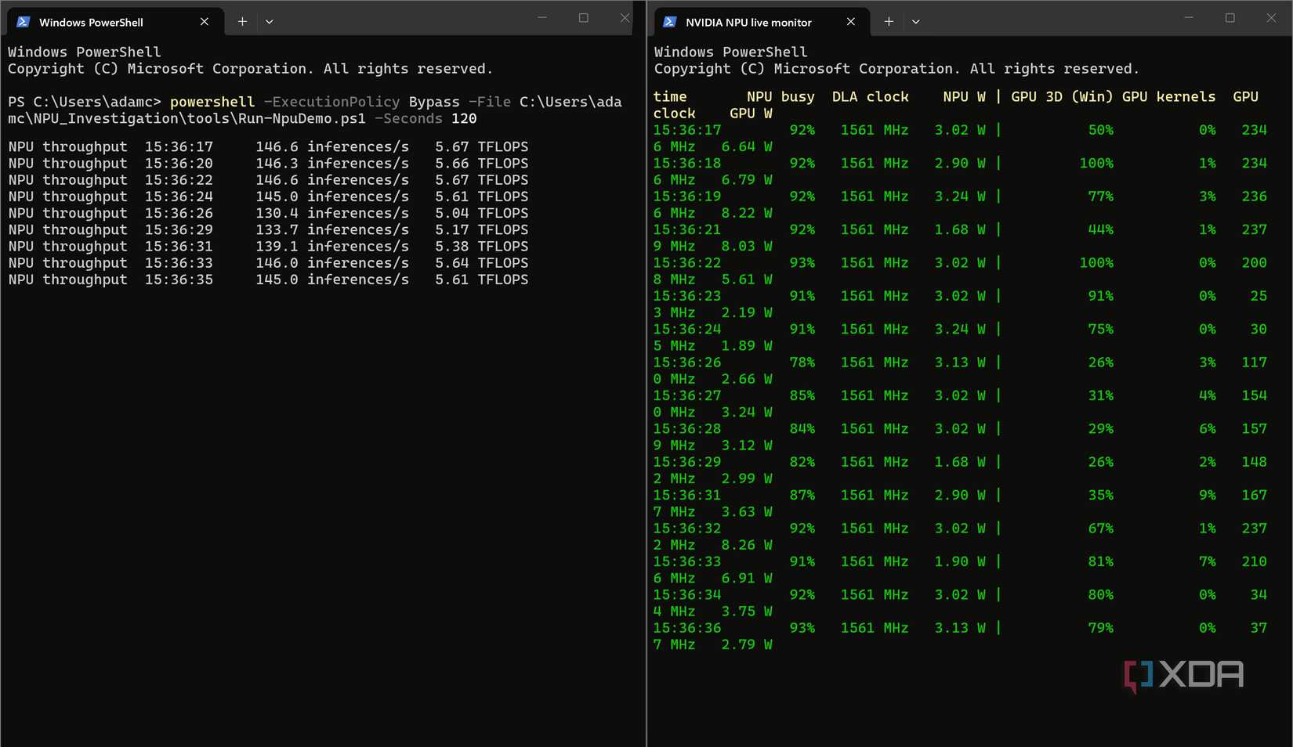Click the 8.26 W GPU power reading
Viewport: 1293px width, 747px height.
pyautogui.click(x=747, y=545)
